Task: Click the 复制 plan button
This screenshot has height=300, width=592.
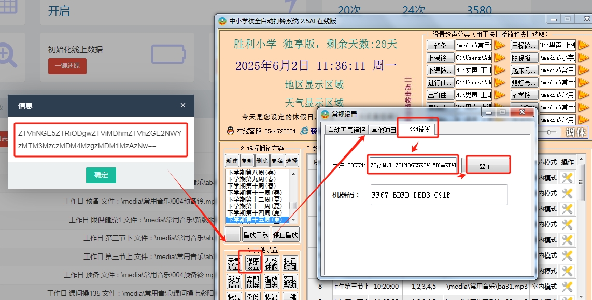Action: (247, 161)
